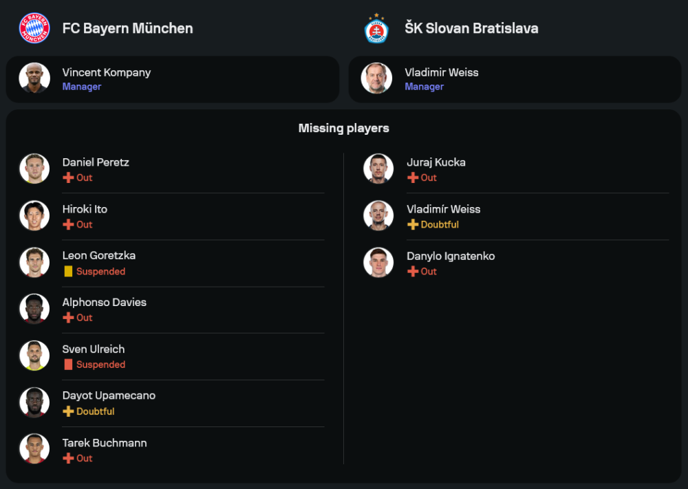Click Leon Goretzka's yellow card suspension icon
Screen dimensions: 688x489
68,272
